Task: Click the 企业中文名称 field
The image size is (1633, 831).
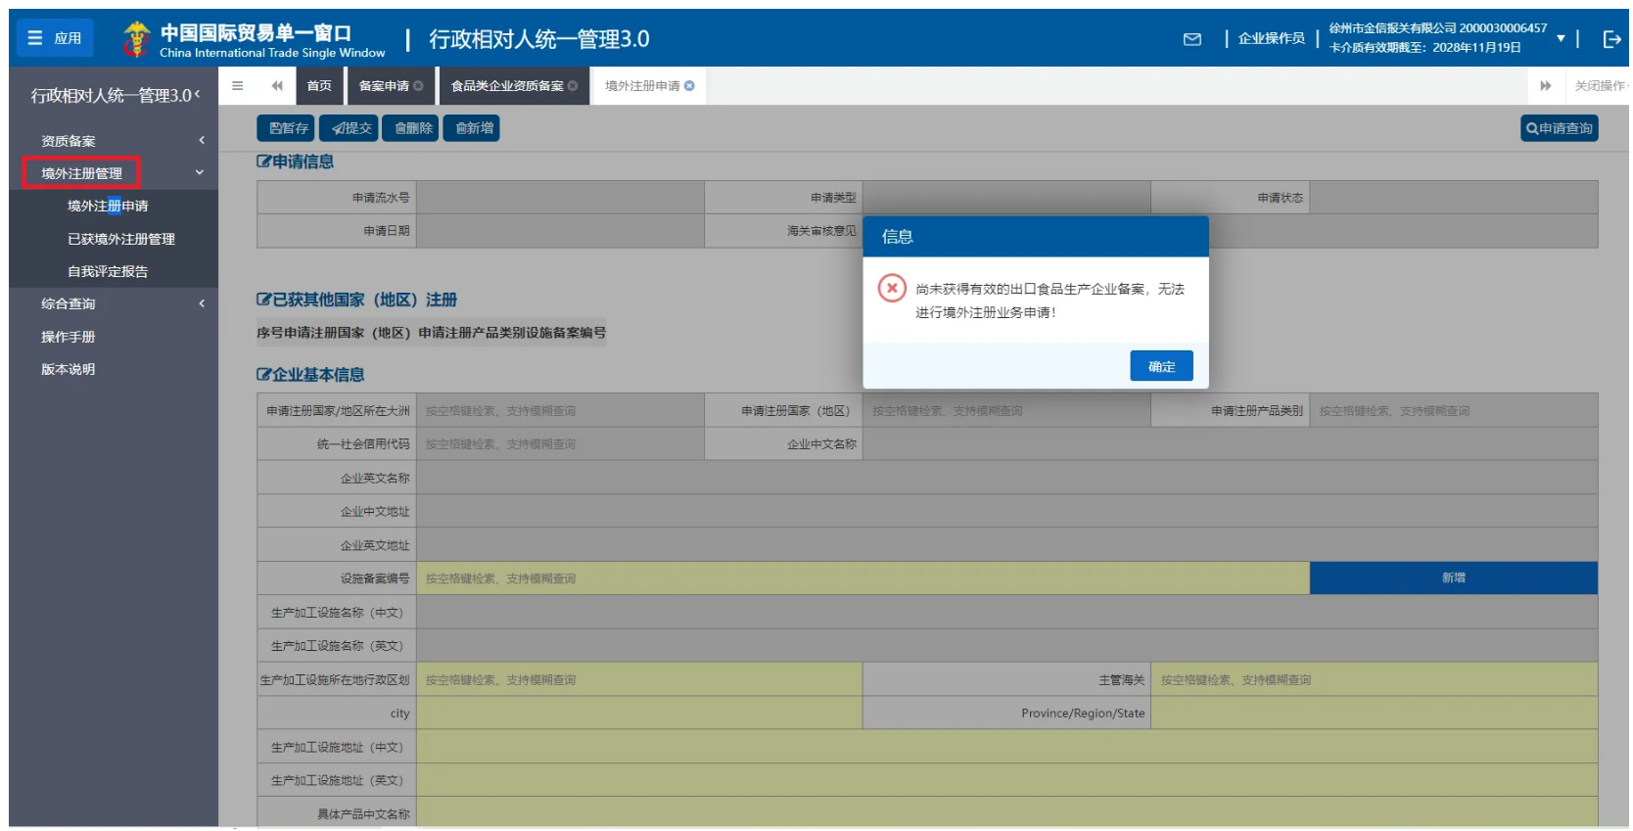Action: click(x=1231, y=444)
